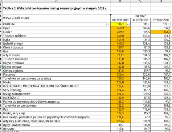The image size is (172, 132).
Task: Select the 90,3 value for Benzyna
Action: [160, 129]
